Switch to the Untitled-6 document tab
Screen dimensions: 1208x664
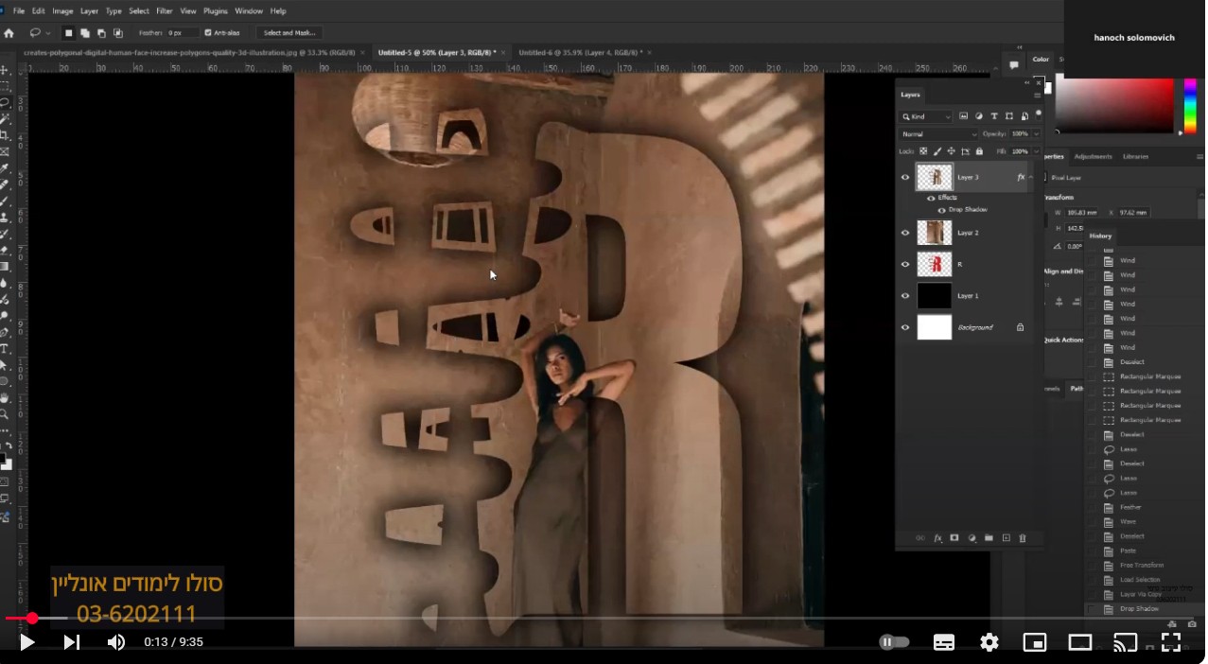[x=579, y=53]
